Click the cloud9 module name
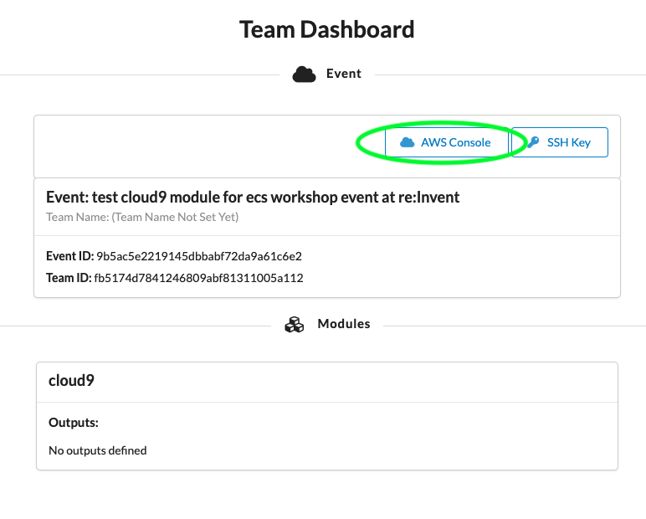646x519 pixels. click(x=71, y=381)
